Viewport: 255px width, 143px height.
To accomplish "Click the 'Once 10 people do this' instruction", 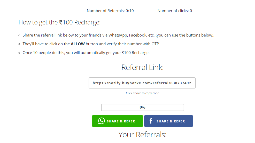I will pos(86,53).
